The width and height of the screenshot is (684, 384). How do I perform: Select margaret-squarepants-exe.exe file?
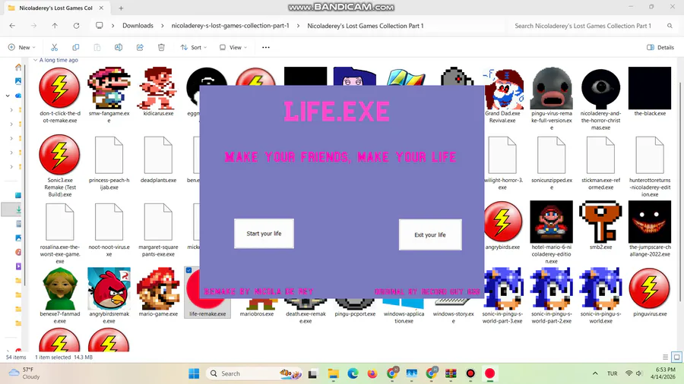click(x=158, y=222)
